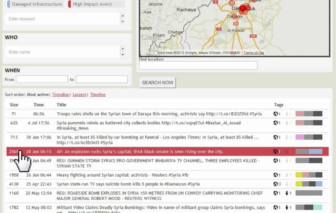The width and height of the screenshot is (336, 213).
Task: Click globe location icon on Troops rains shells row
Action: [275, 114]
